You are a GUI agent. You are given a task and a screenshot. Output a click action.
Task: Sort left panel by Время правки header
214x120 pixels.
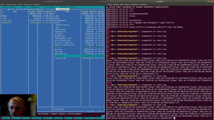(44, 12)
